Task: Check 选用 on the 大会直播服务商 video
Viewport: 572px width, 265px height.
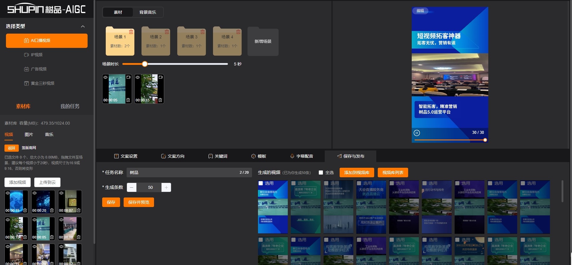Action: pos(359,183)
